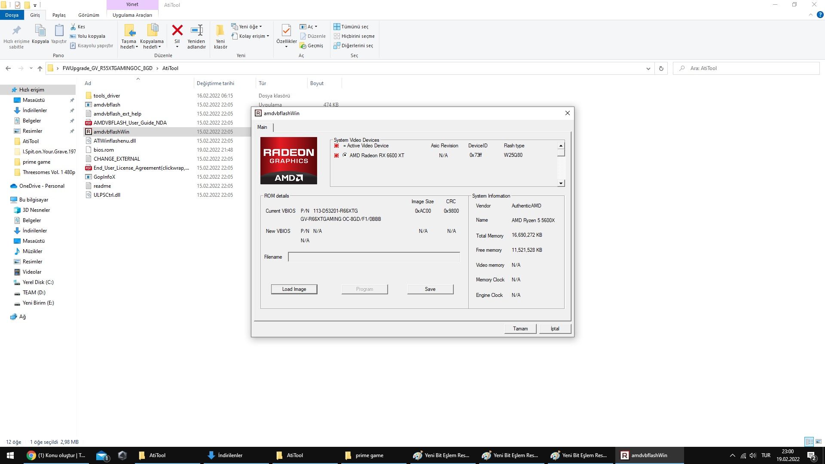Screen dimensions: 825x464
Task: Click the Özellikler properties icon
Action: click(286, 31)
